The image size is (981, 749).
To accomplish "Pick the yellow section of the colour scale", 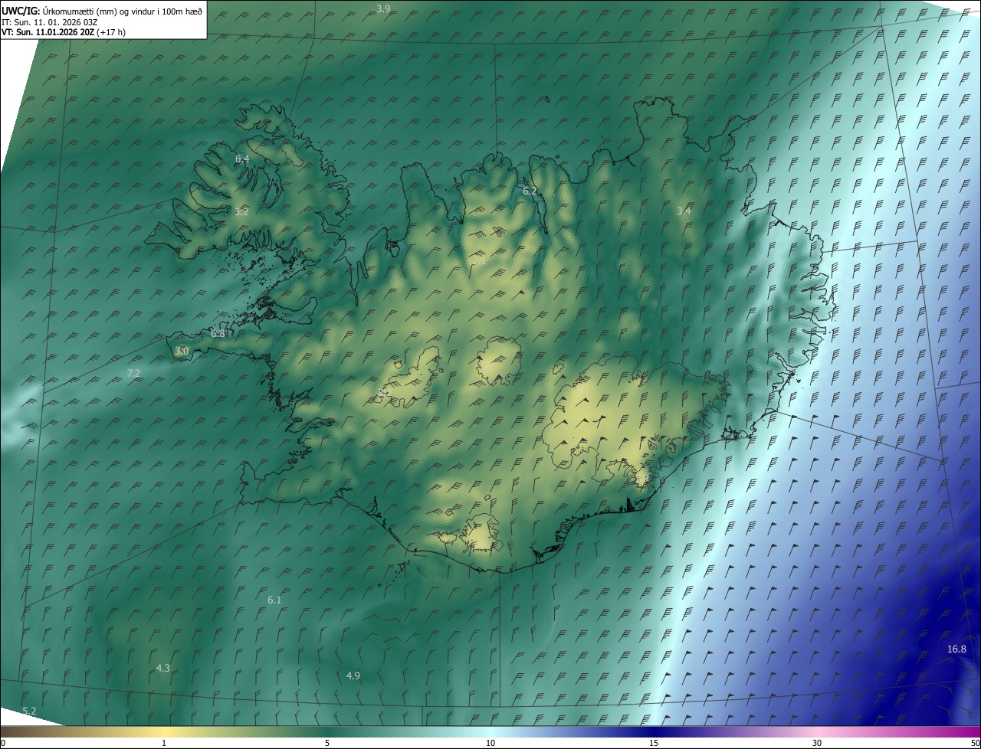I will (165, 731).
